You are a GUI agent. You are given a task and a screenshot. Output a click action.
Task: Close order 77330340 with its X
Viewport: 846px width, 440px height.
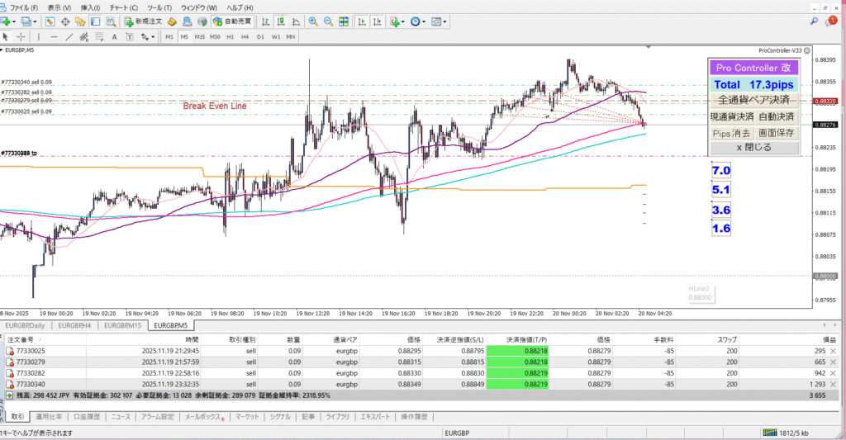pos(832,385)
